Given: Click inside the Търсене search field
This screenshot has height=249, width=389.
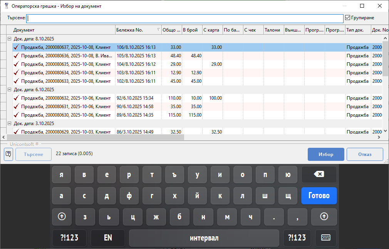Looking at the screenshot, I should (185, 18).
